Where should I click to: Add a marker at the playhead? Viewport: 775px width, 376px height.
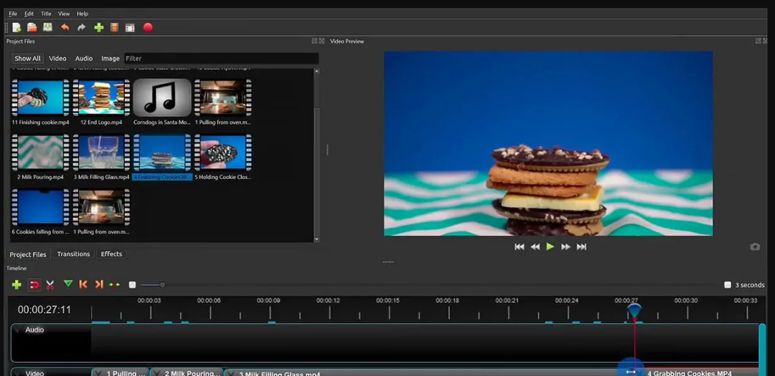tap(68, 284)
